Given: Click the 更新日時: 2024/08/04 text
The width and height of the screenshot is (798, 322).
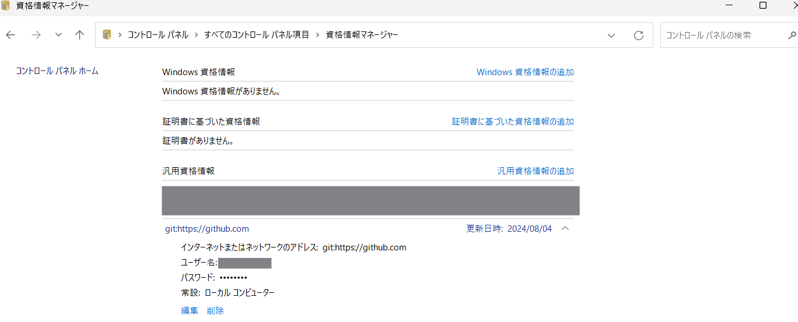Looking at the screenshot, I should (509, 229).
